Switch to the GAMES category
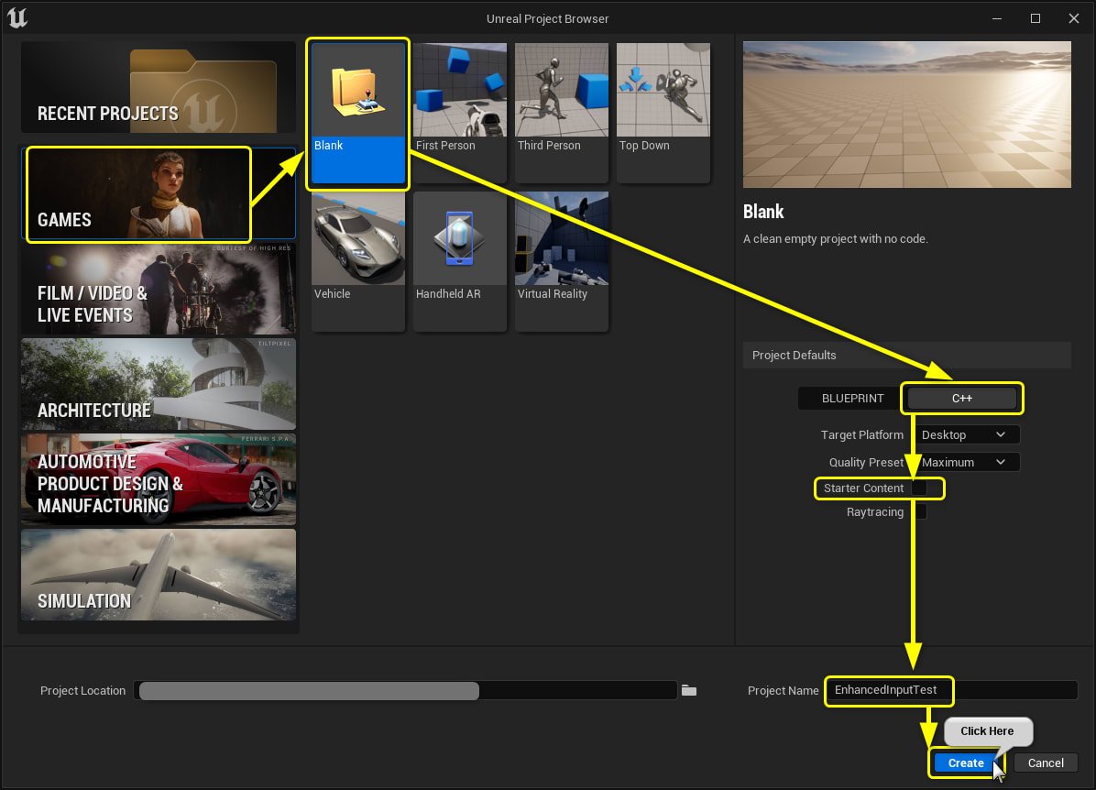 [137, 193]
